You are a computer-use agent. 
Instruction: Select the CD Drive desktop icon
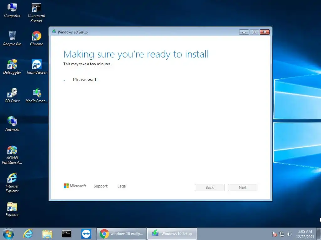(12, 95)
